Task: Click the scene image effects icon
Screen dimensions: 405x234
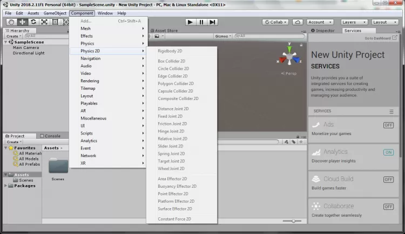Action: (157, 36)
